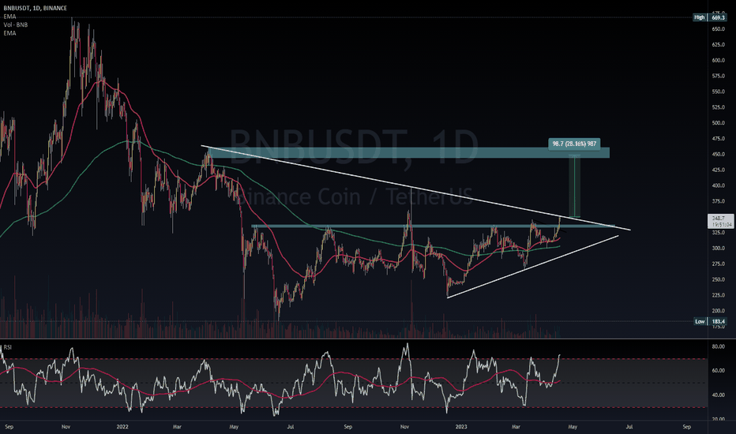Image resolution: width=736 pixels, height=434 pixels.
Task: Click the 200.0 price axis label
Action: tap(718, 311)
